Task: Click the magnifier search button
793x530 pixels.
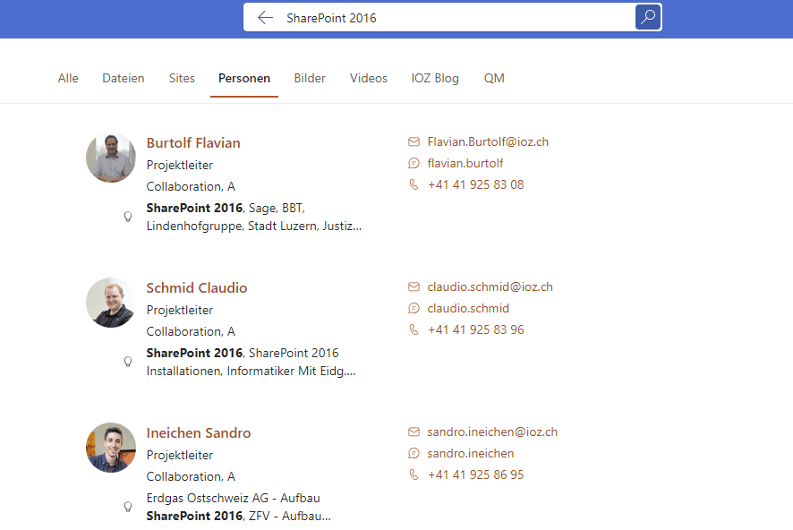Action: pyautogui.click(x=648, y=17)
